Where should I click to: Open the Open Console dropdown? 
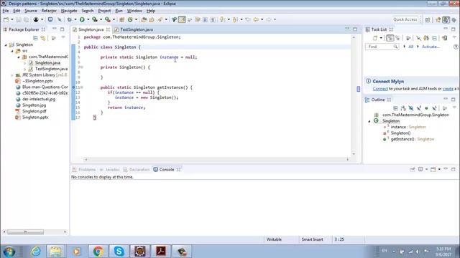(439, 169)
